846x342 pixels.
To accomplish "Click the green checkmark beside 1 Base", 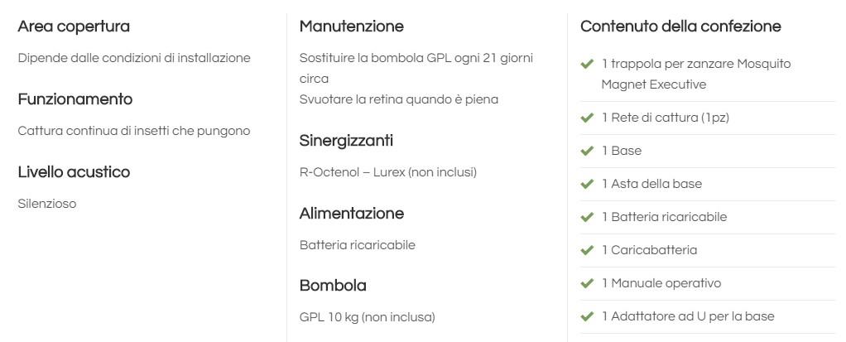I will coord(586,151).
